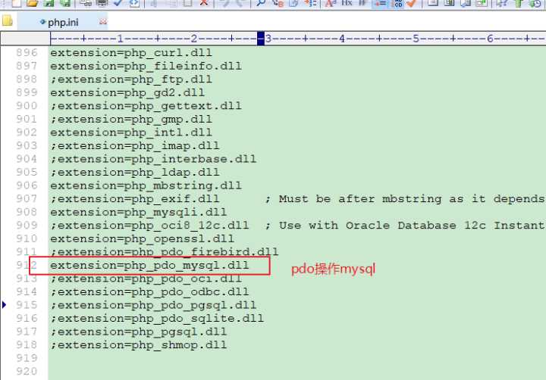546x380 pixels.
Task: Click the blue marker arrow beside line 915
Action: (5, 305)
